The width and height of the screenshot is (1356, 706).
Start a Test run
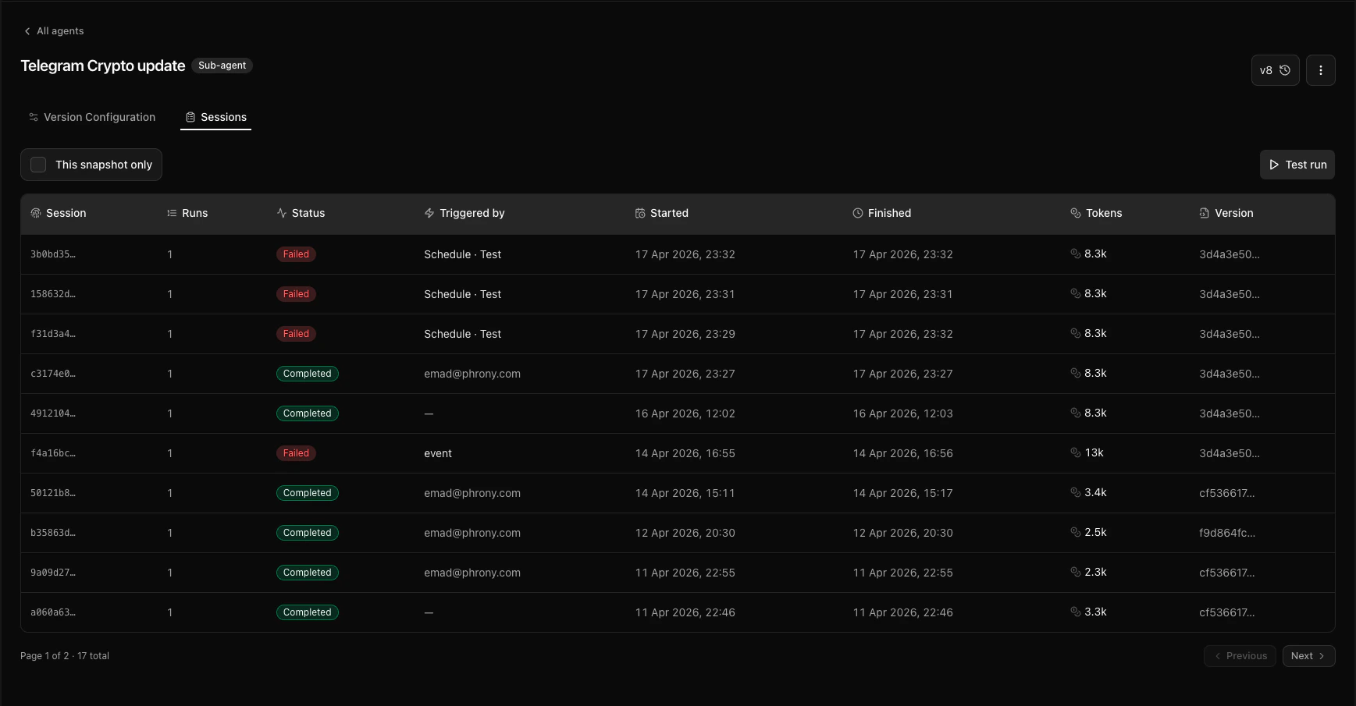click(x=1297, y=165)
